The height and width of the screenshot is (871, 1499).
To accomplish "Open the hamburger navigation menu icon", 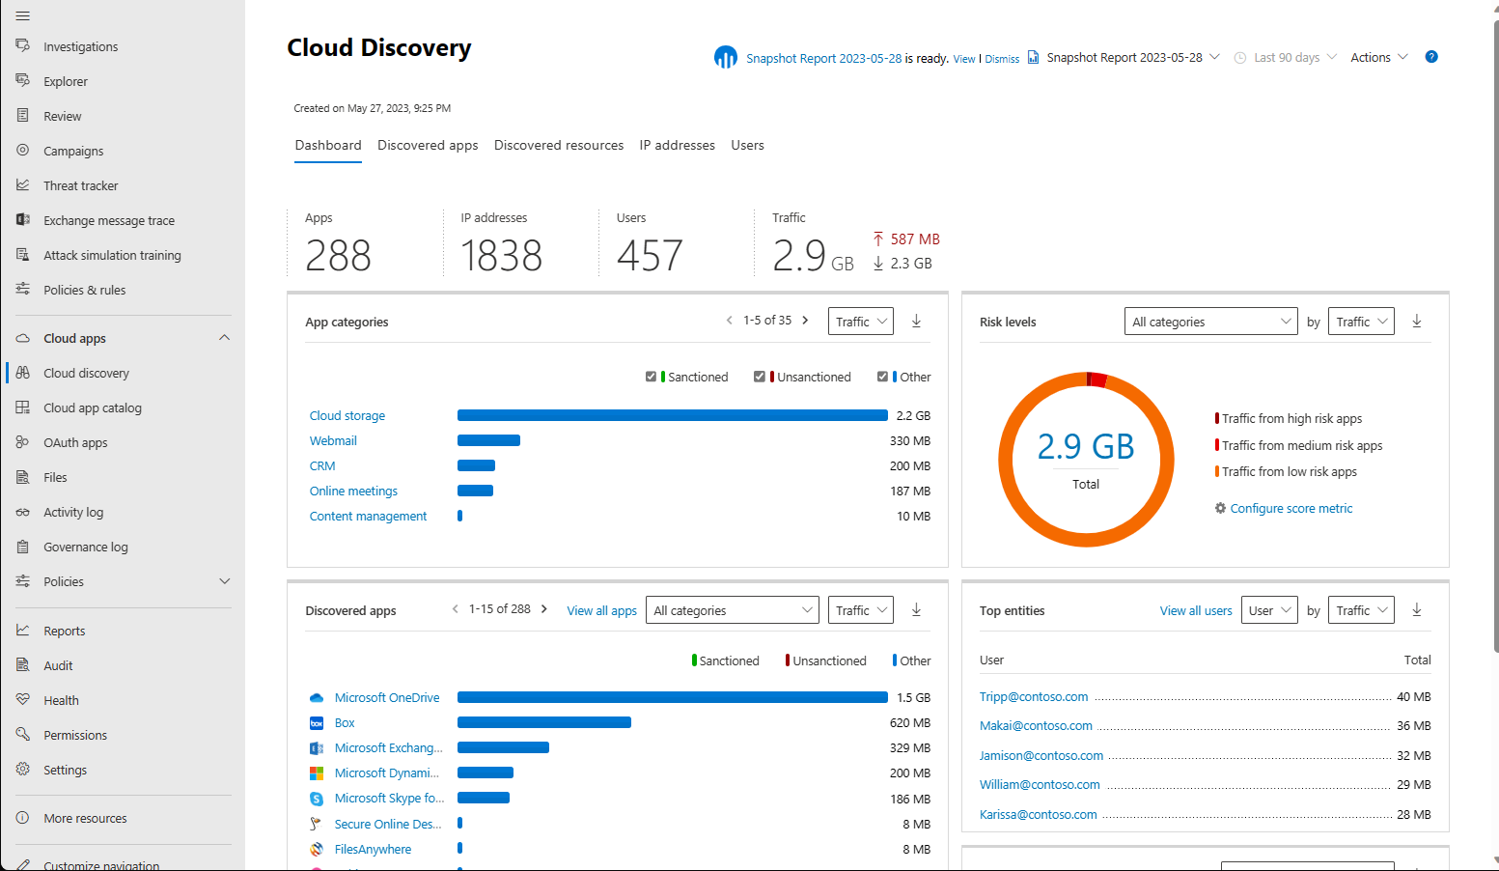I will point(23,15).
